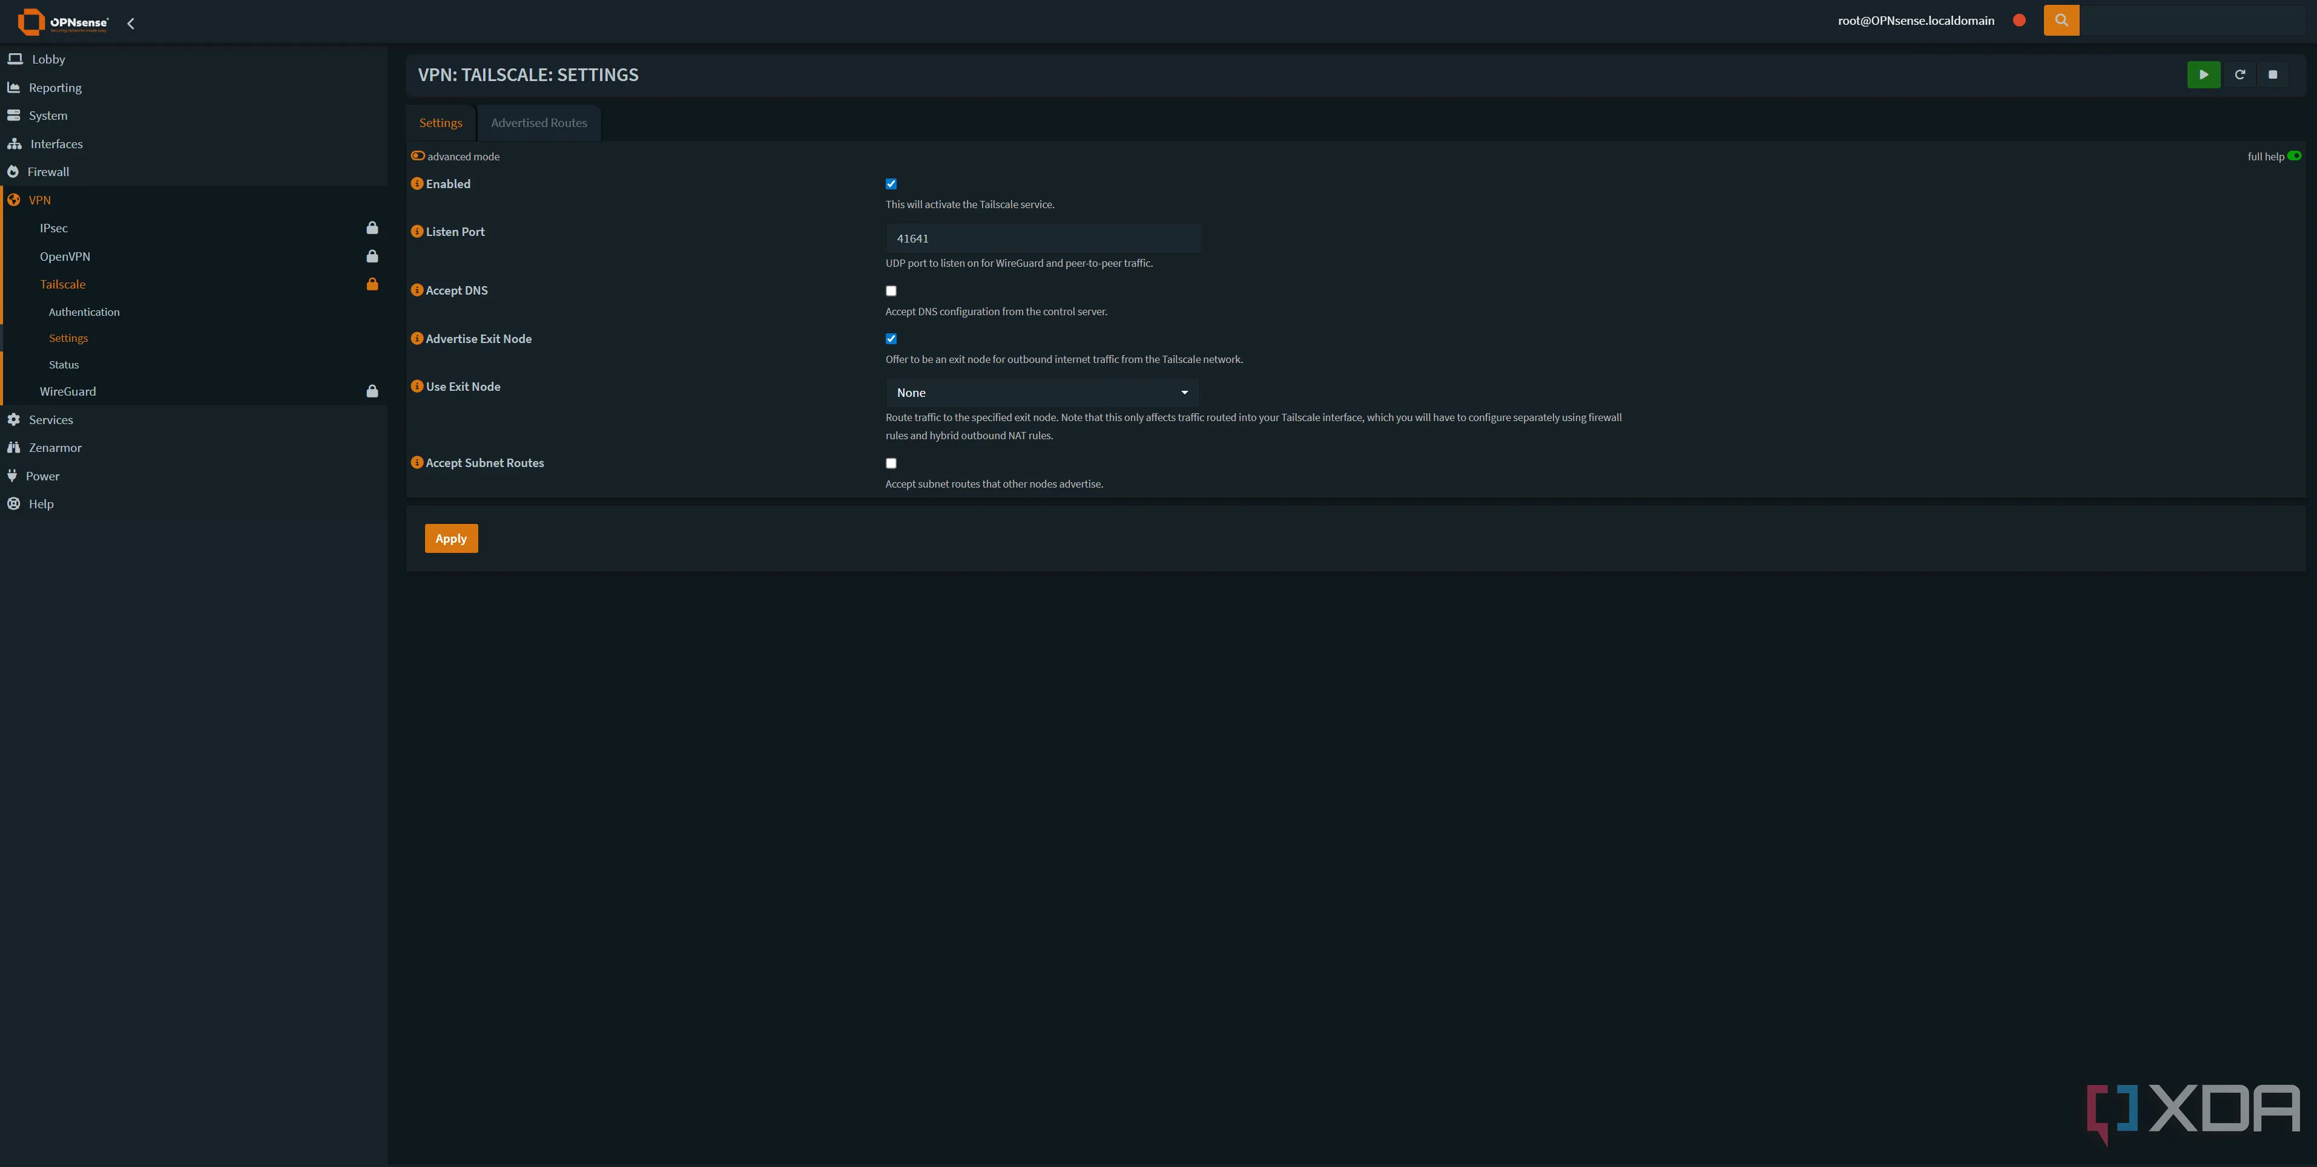This screenshot has width=2317, height=1167.
Task: Click the top search input box
Action: [x=2192, y=20]
